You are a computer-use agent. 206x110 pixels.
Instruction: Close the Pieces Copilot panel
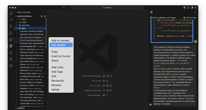click(195, 12)
